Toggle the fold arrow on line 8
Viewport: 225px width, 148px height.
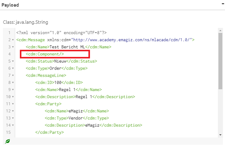[x=13, y=83]
